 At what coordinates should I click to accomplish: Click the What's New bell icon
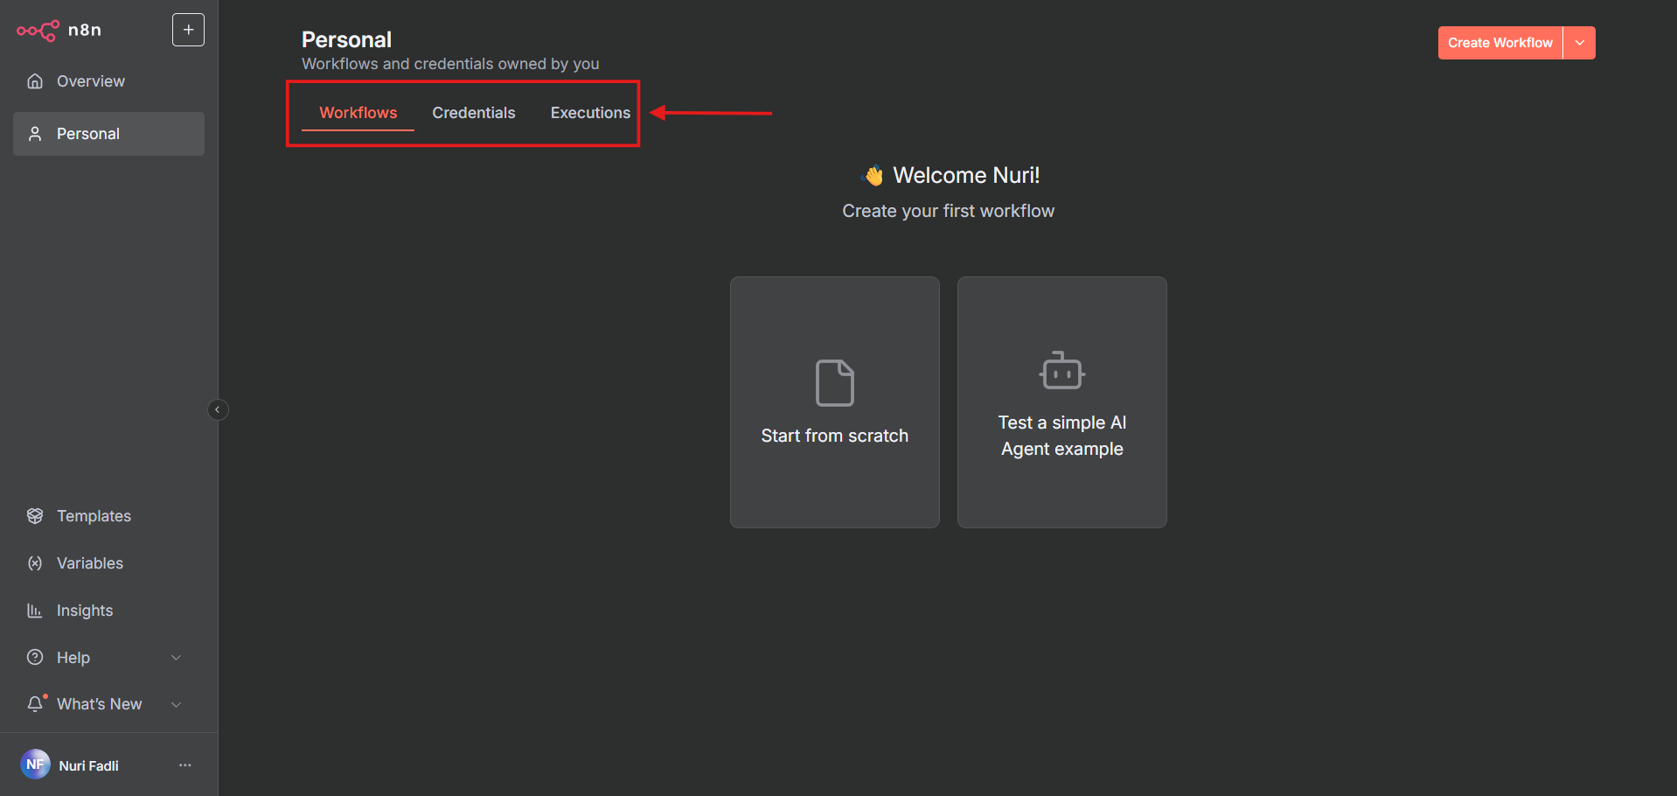pos(35,704)
